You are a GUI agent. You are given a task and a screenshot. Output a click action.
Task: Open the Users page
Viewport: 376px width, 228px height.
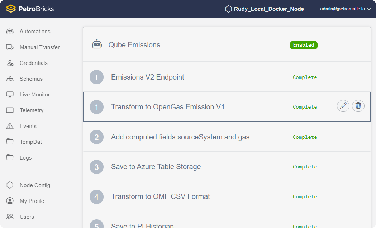pos(27,217)
